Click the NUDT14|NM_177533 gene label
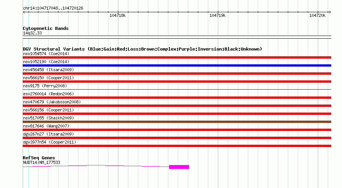The width and height of the screenshot is (342, 188). (x=42, y=163)
